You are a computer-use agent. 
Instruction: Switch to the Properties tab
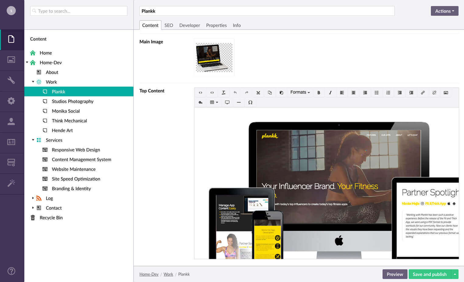coord(216,25)
